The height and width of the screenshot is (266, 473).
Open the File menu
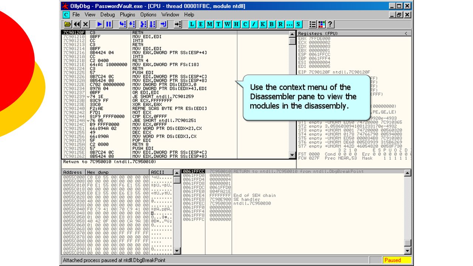76,15
